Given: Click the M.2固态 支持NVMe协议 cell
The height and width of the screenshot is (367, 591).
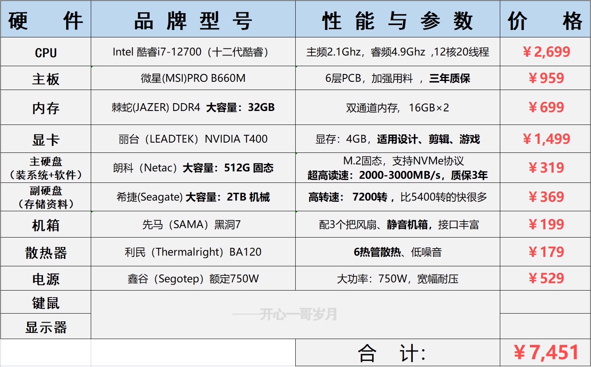Looking at the screenshot, I should pyautogui.click(x=398, y=168).
